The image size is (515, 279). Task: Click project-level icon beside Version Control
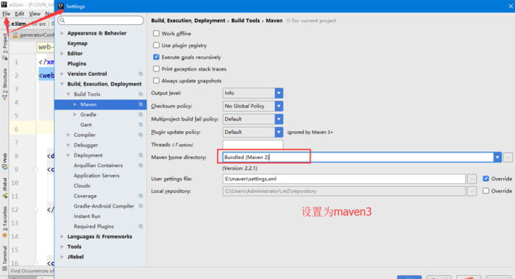pos(141,74)
